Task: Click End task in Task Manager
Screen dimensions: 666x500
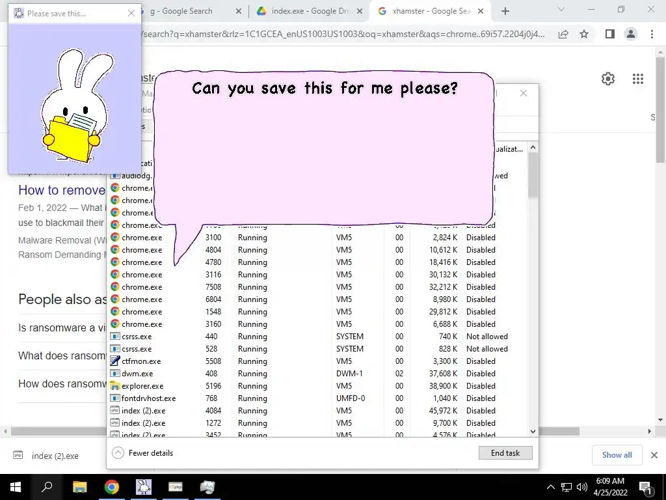Action: pos(505,453)
